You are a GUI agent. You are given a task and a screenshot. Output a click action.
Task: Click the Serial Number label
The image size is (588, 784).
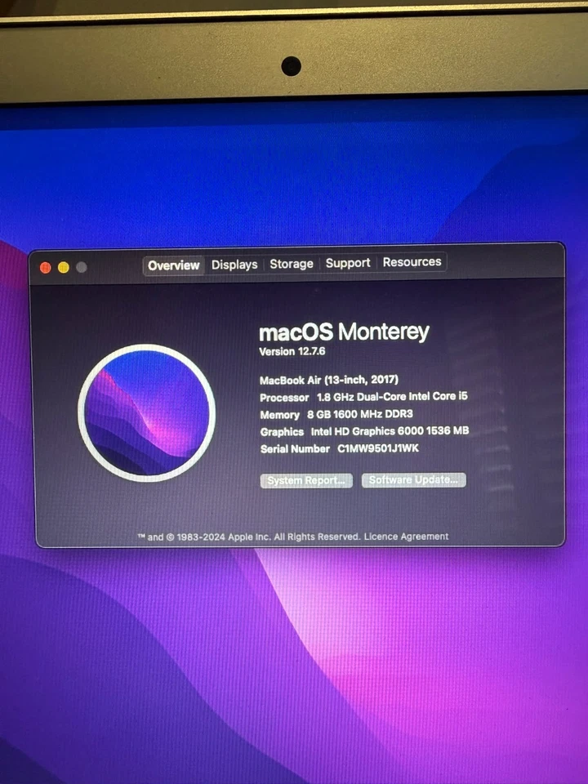click(295, 449)
